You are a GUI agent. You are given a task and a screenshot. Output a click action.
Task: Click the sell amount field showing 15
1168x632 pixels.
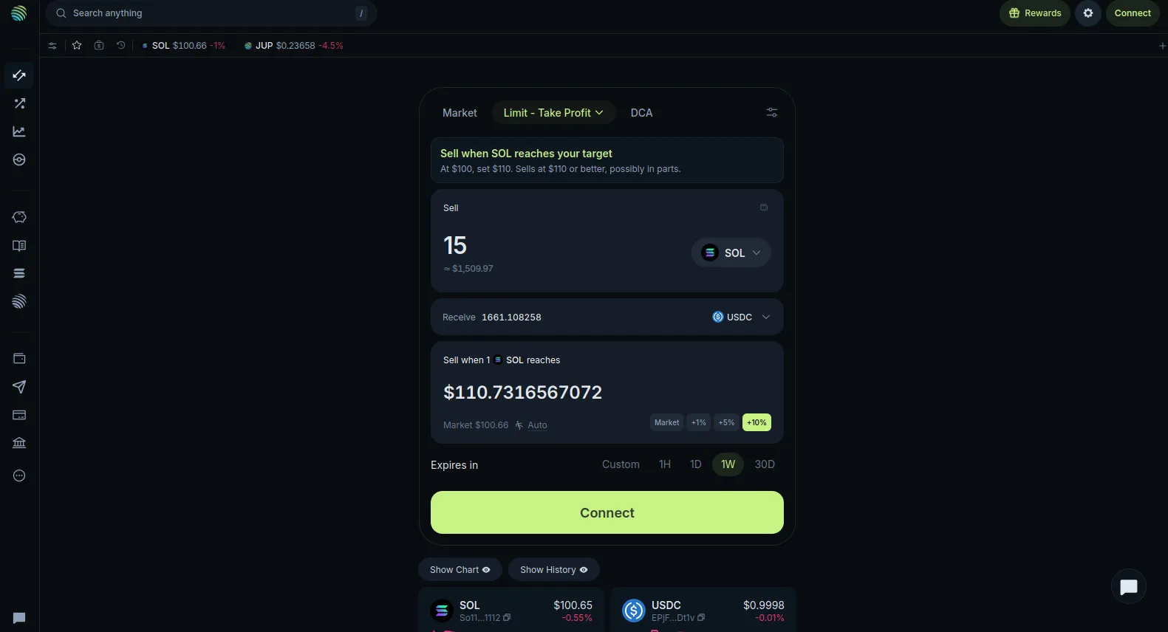click(x=455, y=245)
